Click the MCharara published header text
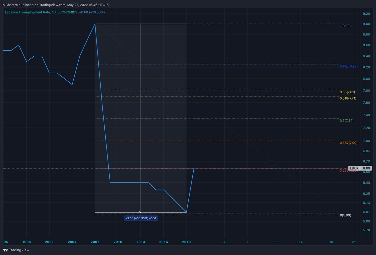 point(56,4)
